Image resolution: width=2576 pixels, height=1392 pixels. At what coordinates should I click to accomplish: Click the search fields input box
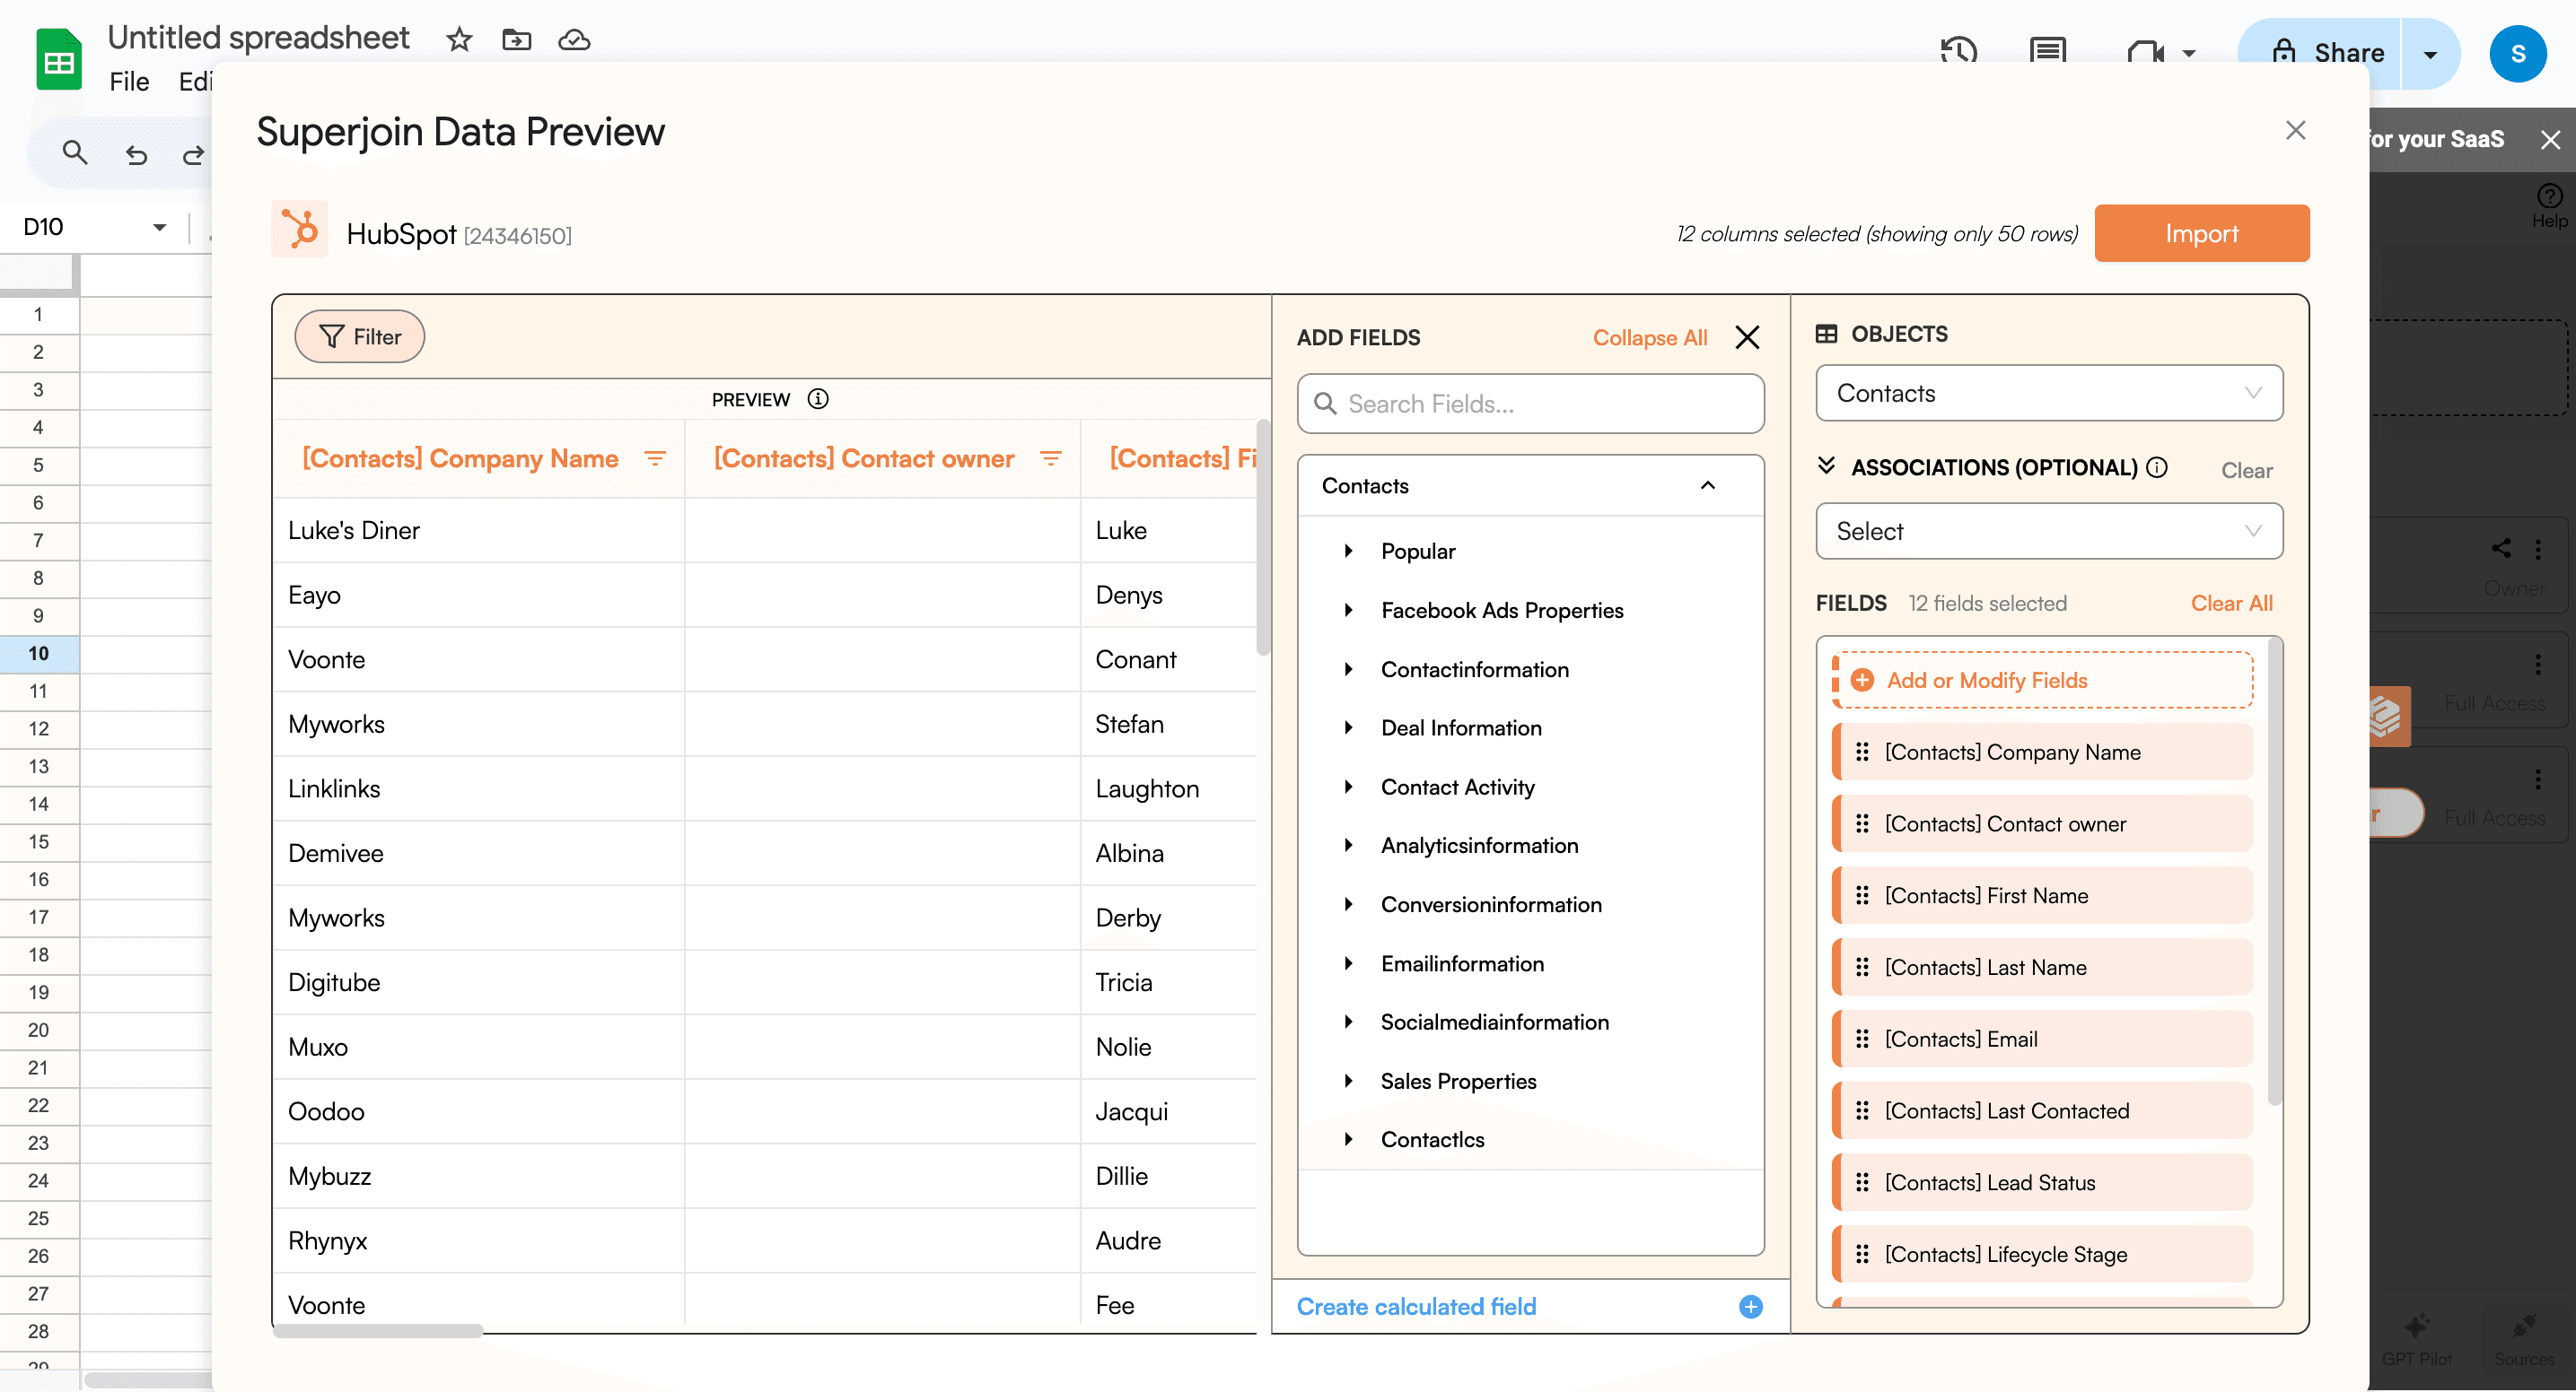click(x=1529, y=403)
